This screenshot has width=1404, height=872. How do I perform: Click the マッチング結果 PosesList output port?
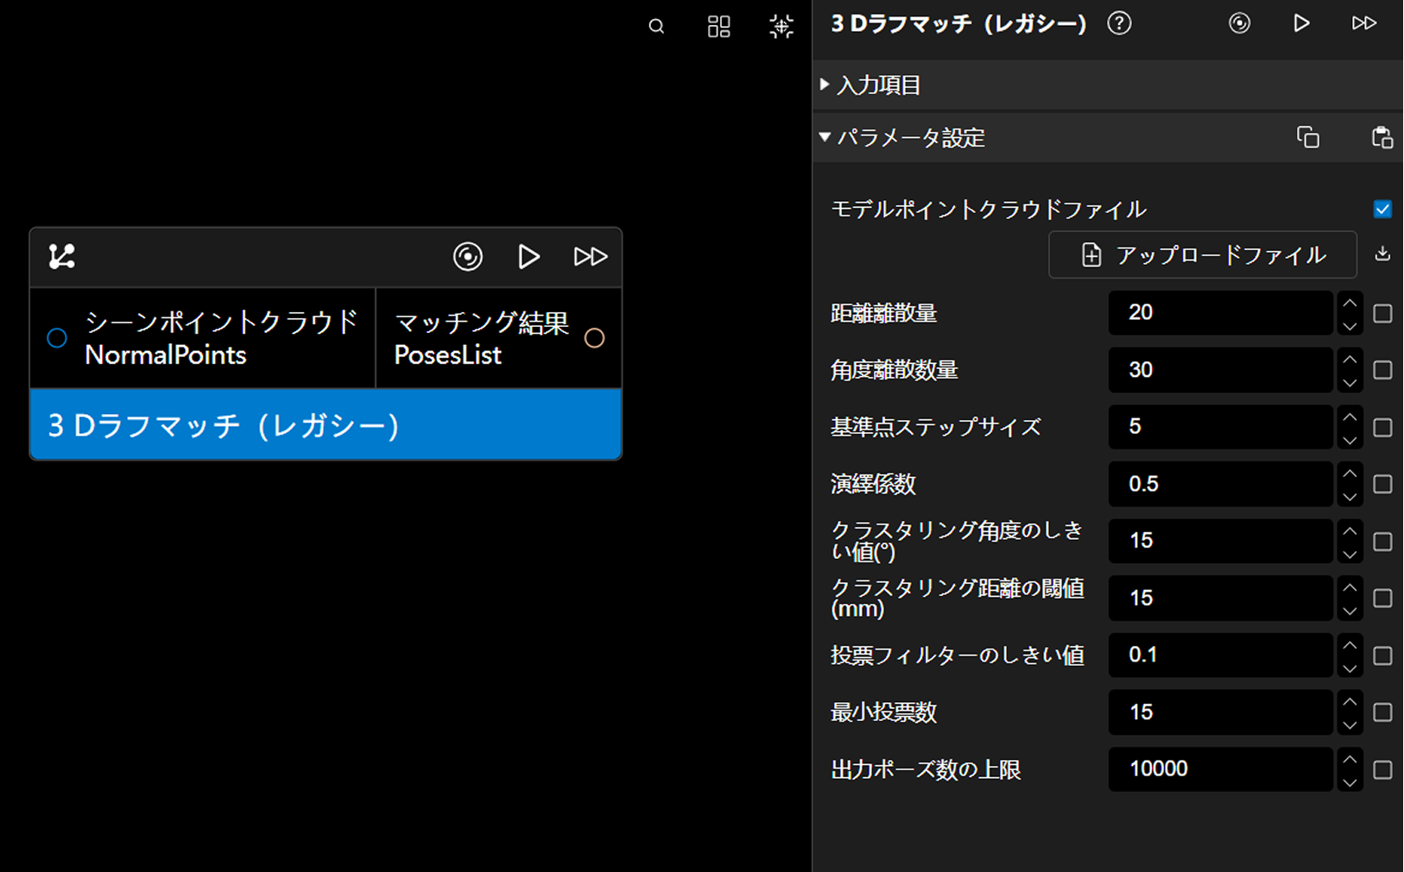(594, 338)
